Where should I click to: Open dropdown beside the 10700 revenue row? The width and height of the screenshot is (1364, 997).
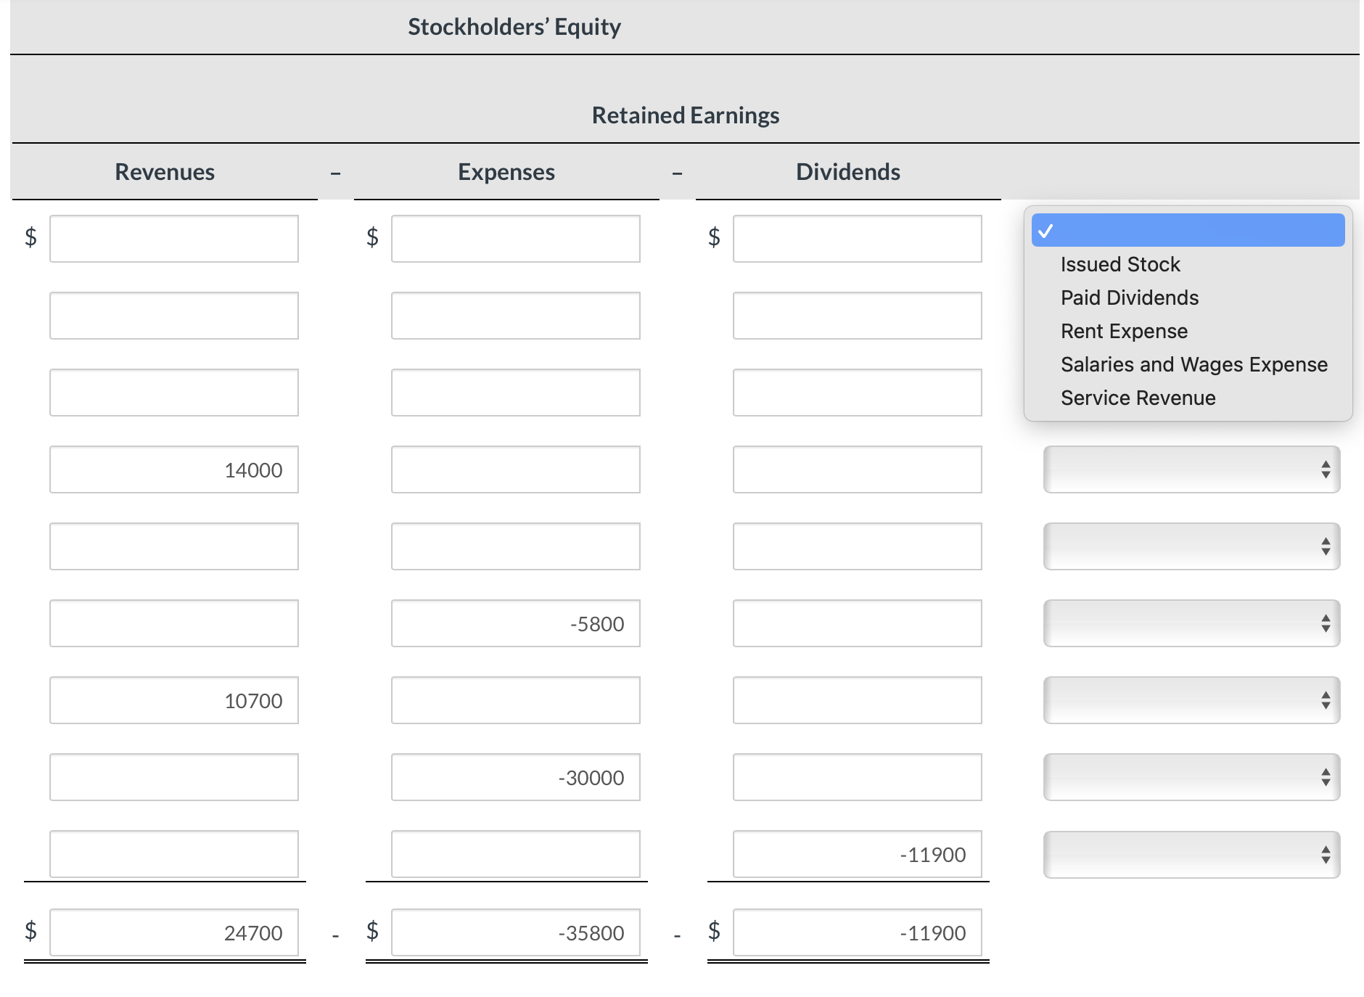click(1191, 700)
